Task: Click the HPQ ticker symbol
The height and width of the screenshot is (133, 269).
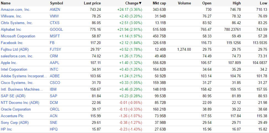Action: [x=54, y=129]
